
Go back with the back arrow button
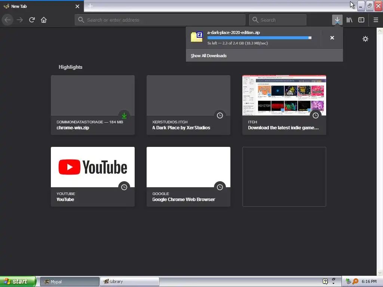[x=7, y=20]
